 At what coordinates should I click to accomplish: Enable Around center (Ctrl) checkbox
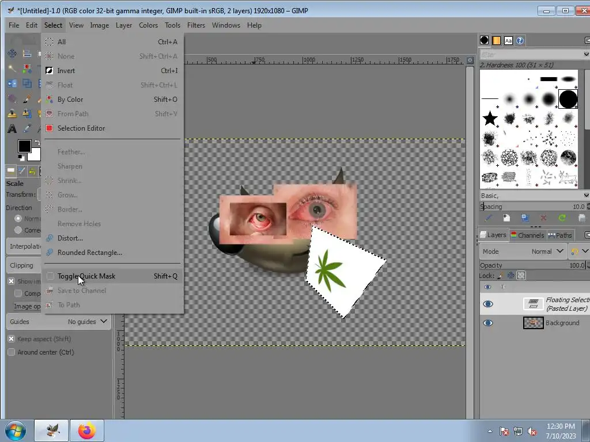click(x=12, y=352)
